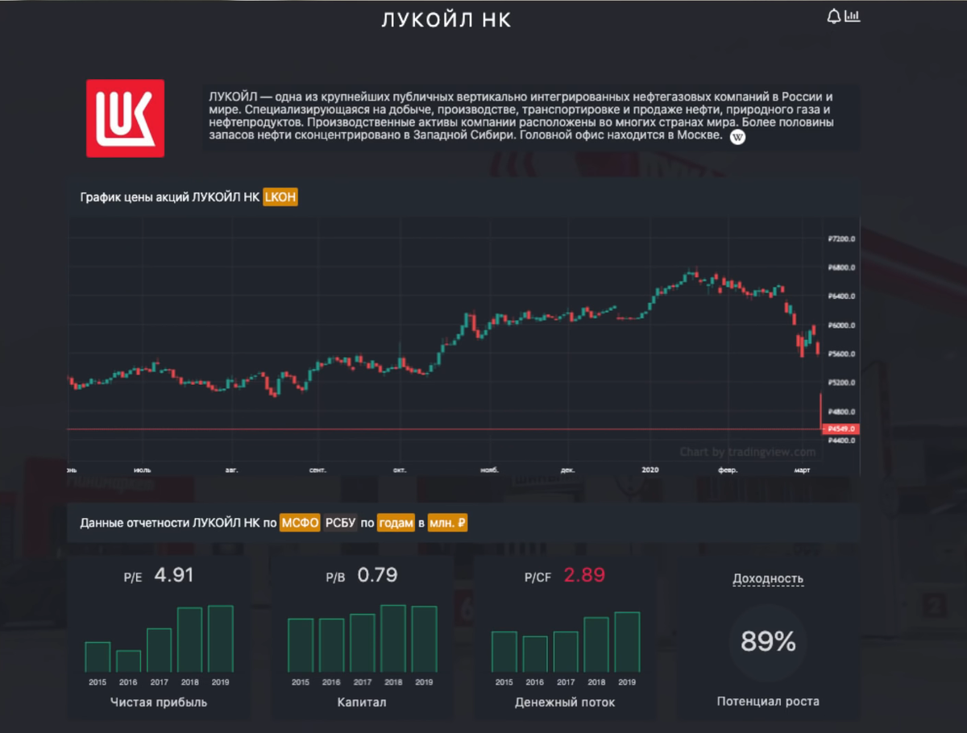The image size is (967, 733).
Task: Click the 'Денежный поток' label
Action: [565, 702]
